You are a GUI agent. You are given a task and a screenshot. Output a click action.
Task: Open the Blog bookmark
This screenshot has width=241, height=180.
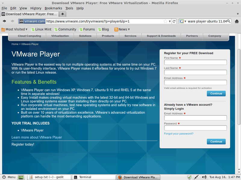click(103, 29)
